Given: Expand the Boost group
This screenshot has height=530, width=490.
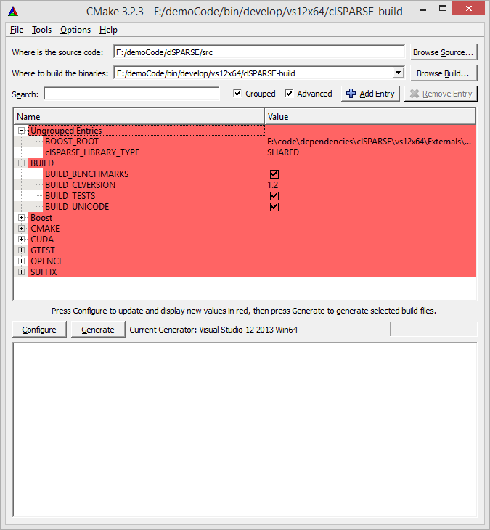Looking at the screenshot, I should [21, 217].
